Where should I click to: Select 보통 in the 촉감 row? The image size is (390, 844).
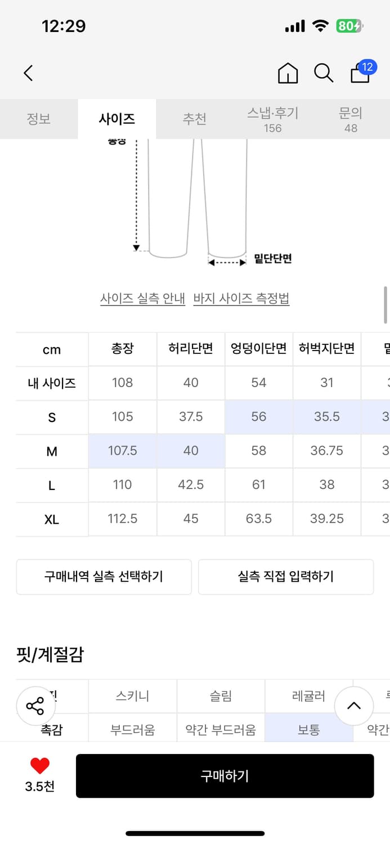[x=309, y=729]
